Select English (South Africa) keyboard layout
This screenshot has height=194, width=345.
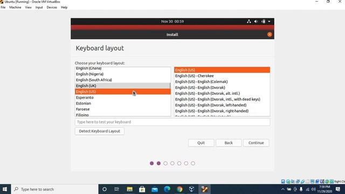click(x=122, y=80)
